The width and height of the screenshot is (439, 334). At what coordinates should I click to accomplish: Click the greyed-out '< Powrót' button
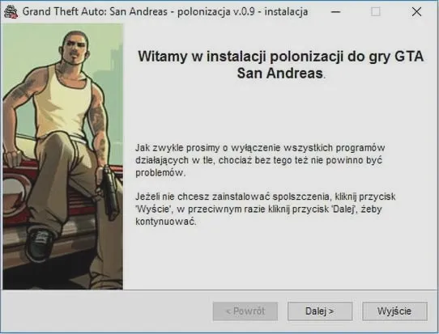coord(245,311)
